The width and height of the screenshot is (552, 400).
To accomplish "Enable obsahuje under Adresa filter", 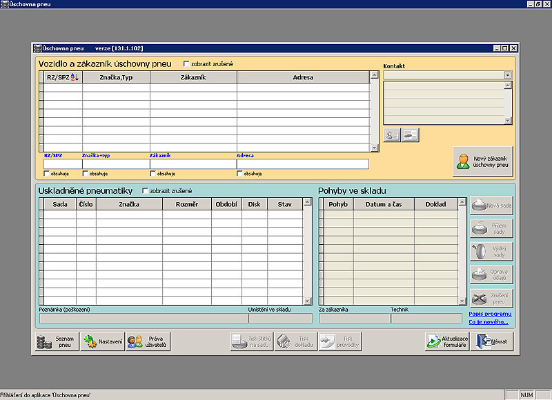I will (x=239, y=174).
